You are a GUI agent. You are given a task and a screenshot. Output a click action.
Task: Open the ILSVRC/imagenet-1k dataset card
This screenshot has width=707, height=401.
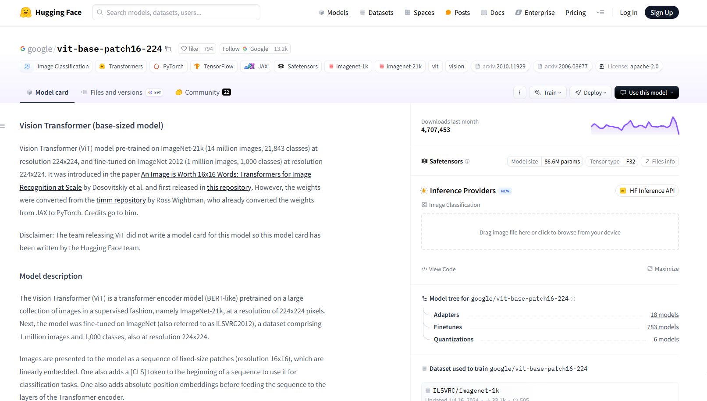tap(550, 392)
